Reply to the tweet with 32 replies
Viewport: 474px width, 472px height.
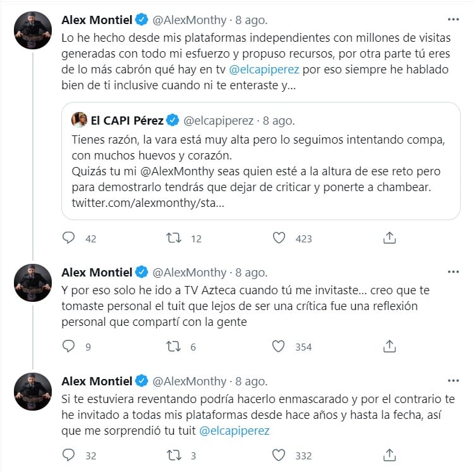pyautogui.click(x=69, y=455)
